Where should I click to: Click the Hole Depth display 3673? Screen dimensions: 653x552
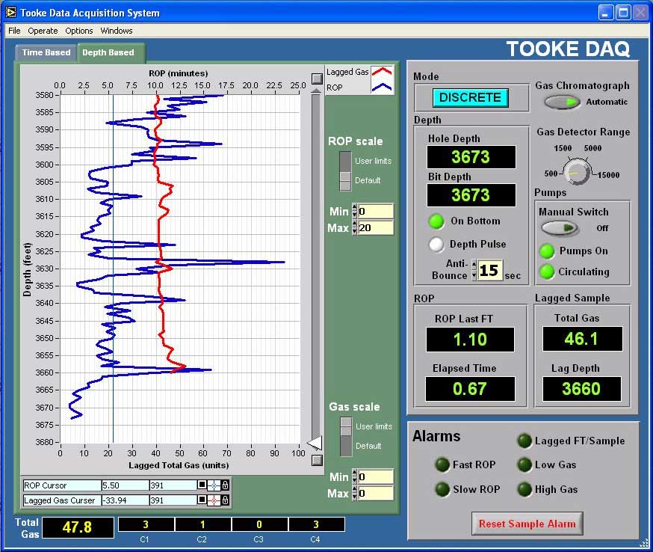coord(471,157)
